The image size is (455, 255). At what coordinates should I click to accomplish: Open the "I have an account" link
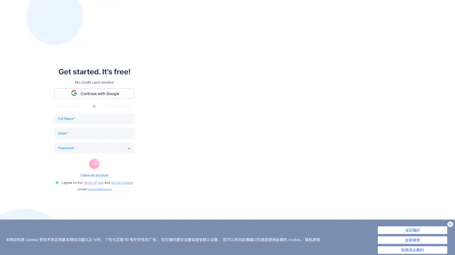pos(94,175)
